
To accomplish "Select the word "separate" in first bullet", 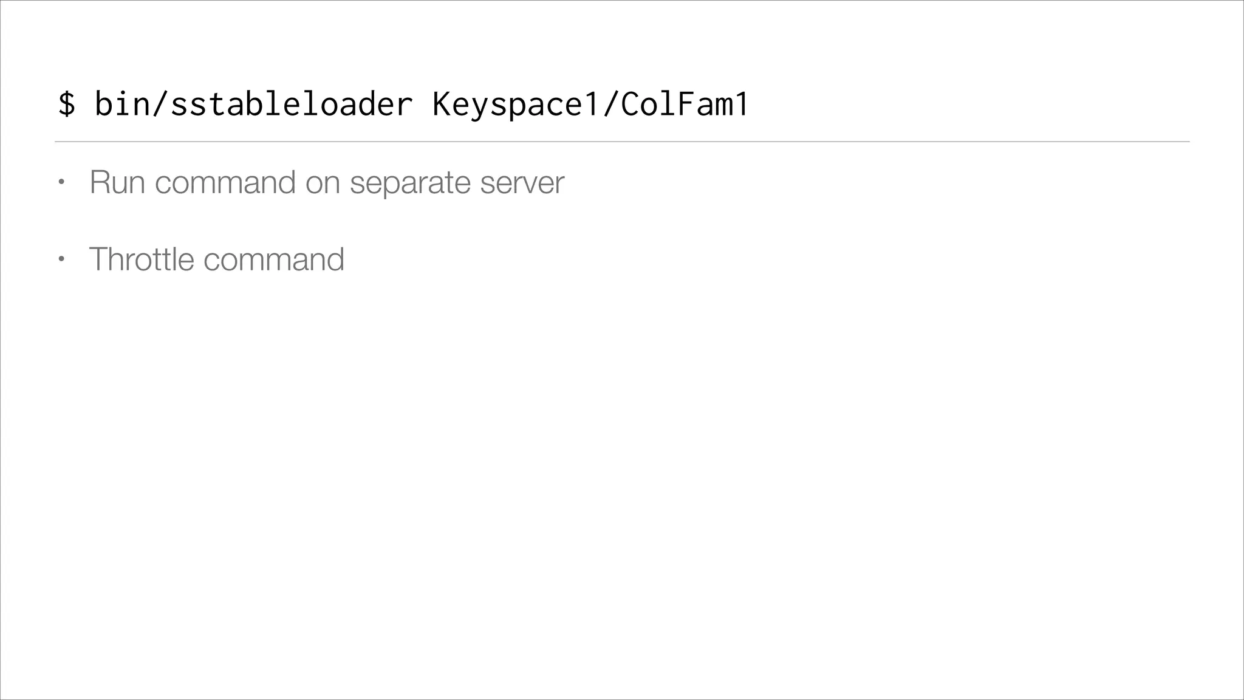I will pos(410,182).
